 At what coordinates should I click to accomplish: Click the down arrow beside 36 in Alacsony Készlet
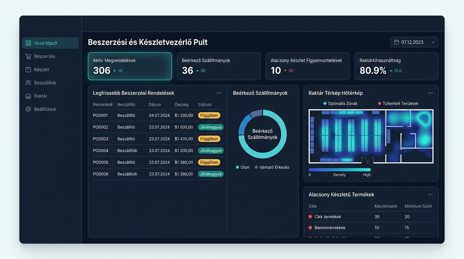[285, 70]
